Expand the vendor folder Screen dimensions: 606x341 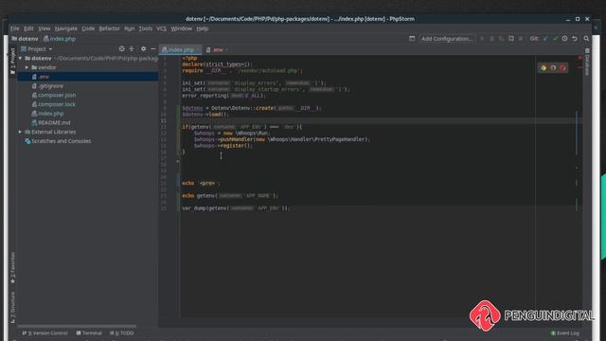(x=27, y=67)
